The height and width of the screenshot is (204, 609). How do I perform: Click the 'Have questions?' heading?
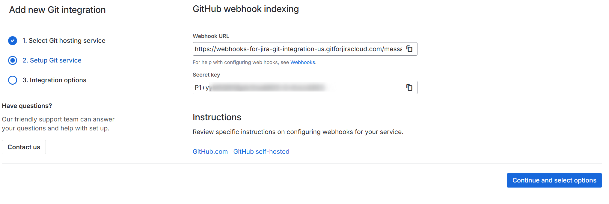(x=27, y=106)
